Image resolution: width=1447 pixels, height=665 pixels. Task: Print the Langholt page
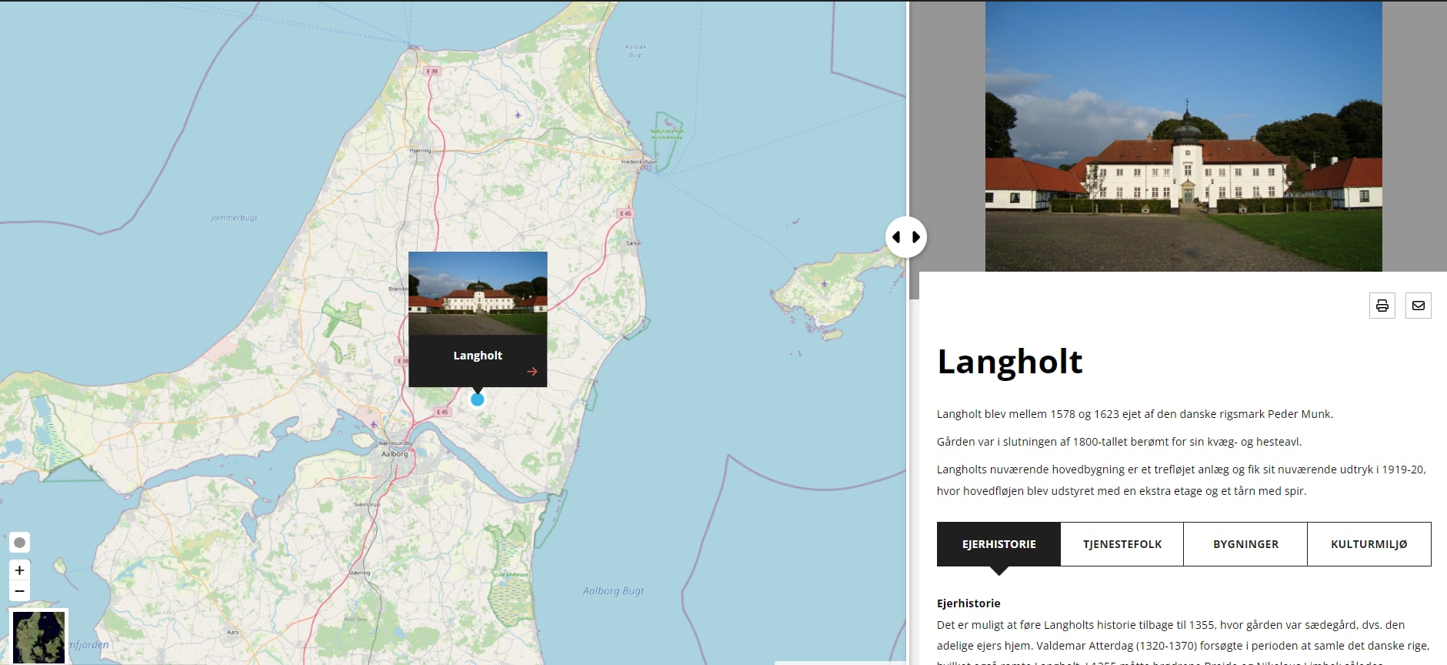click(1382, 306)
